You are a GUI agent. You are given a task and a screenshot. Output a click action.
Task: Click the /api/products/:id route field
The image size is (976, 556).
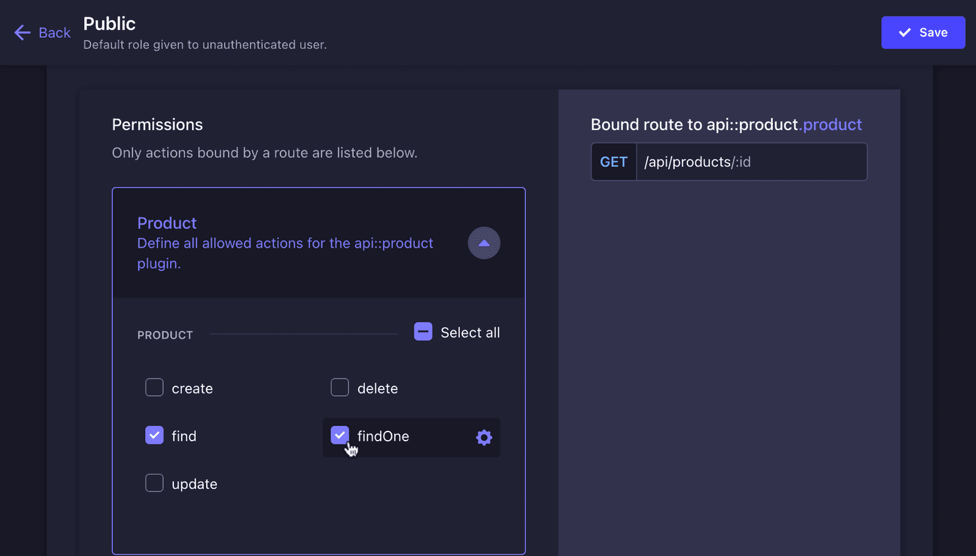point(752,162)
